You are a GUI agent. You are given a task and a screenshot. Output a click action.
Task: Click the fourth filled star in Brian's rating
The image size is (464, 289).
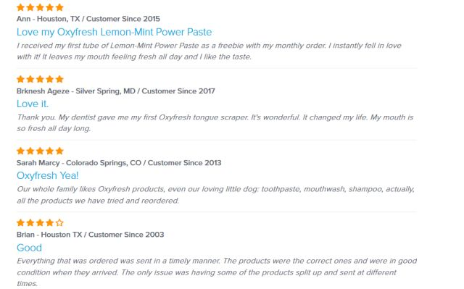point(50,222)
